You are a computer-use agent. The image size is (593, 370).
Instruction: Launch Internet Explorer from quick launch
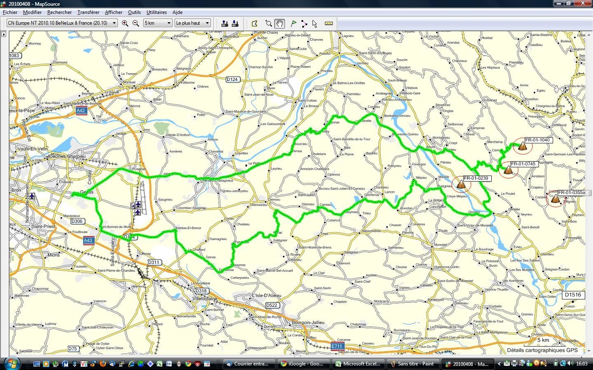131,364
